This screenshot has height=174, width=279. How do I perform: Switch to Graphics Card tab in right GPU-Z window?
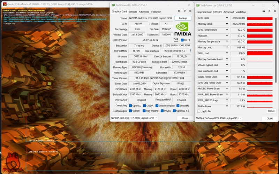(204, 12)
